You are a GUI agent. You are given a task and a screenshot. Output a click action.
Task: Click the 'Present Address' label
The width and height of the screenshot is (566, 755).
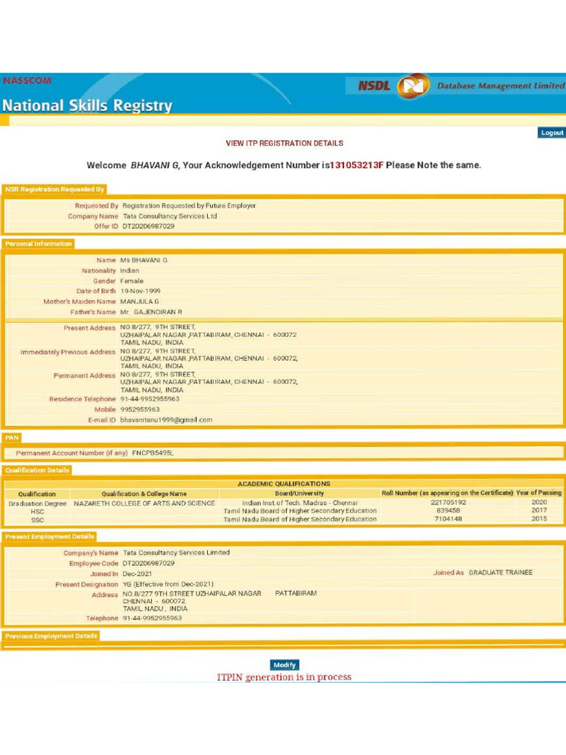[x=89, y=328]
